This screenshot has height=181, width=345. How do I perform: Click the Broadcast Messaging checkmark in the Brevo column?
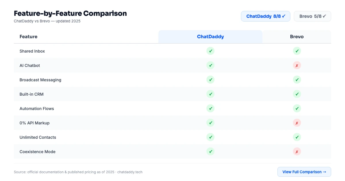pos(297,80)
